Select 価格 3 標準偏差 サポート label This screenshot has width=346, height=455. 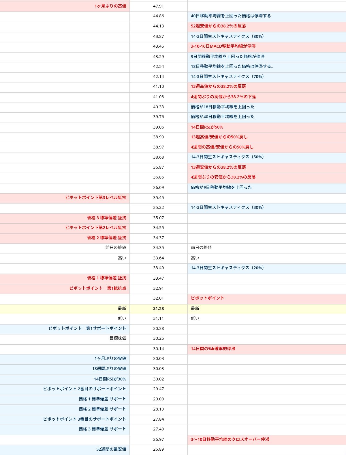102,429
